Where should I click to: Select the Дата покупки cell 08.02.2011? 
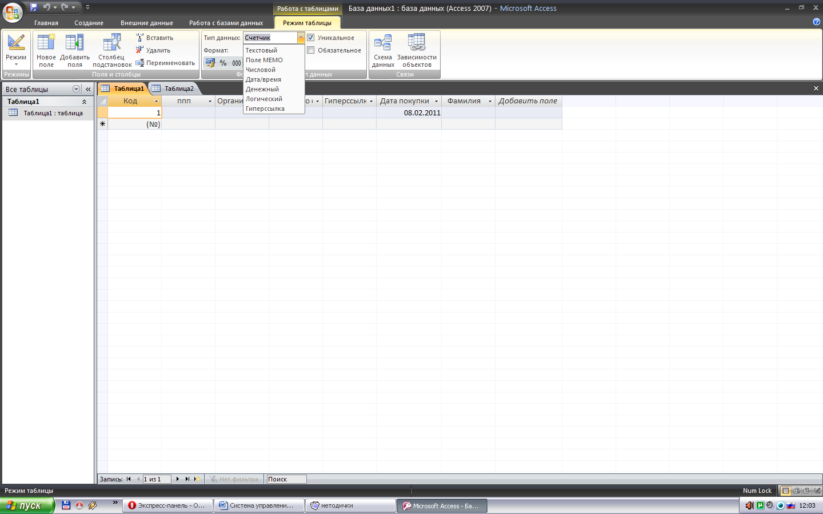click(409, 113)
